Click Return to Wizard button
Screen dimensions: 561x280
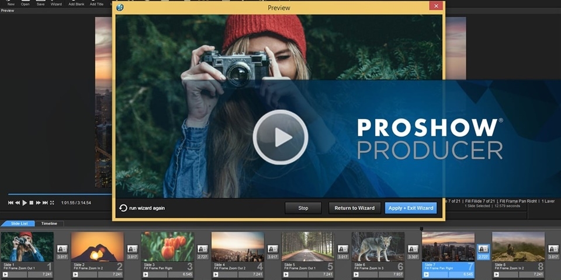point(355,208)
